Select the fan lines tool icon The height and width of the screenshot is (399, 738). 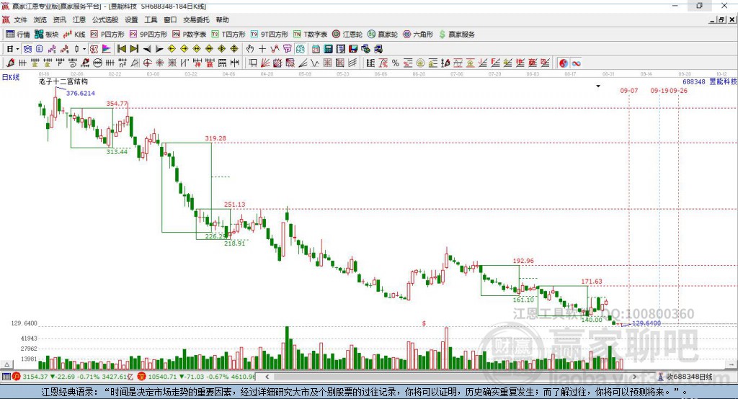pyautogui.click(x=265, y=63)
